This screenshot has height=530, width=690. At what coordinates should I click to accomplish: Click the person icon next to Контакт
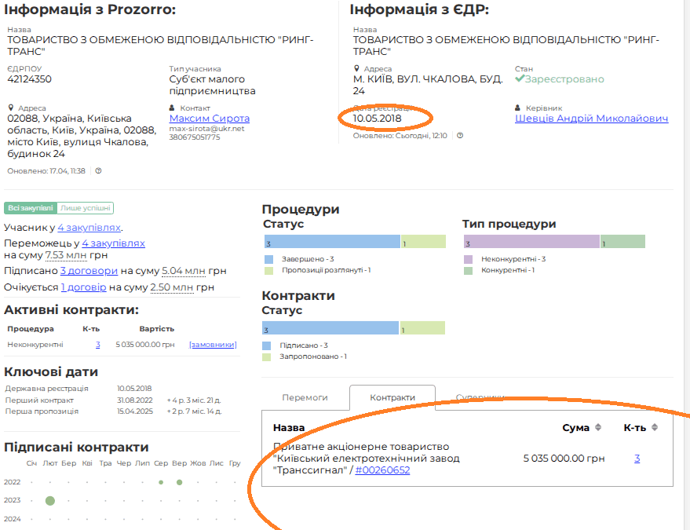coord(173,108)
